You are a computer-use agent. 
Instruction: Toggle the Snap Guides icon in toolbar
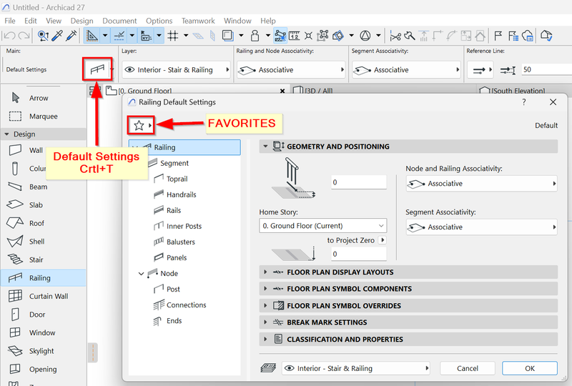(x=119, y=36)
